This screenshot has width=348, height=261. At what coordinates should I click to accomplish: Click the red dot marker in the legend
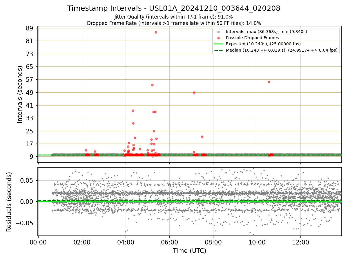pyautogui.click(x=218, y=38)
